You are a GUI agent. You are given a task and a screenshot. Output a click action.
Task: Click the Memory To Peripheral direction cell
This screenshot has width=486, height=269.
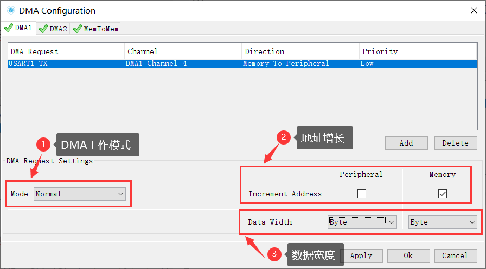(300, 64)
